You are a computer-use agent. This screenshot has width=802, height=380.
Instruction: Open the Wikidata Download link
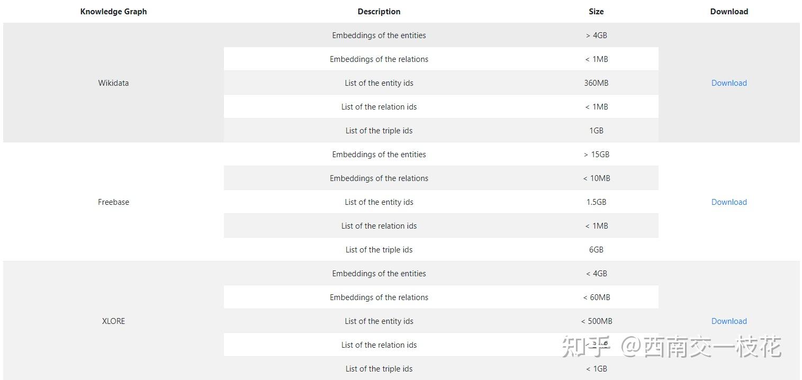click(x=729, y=83)
